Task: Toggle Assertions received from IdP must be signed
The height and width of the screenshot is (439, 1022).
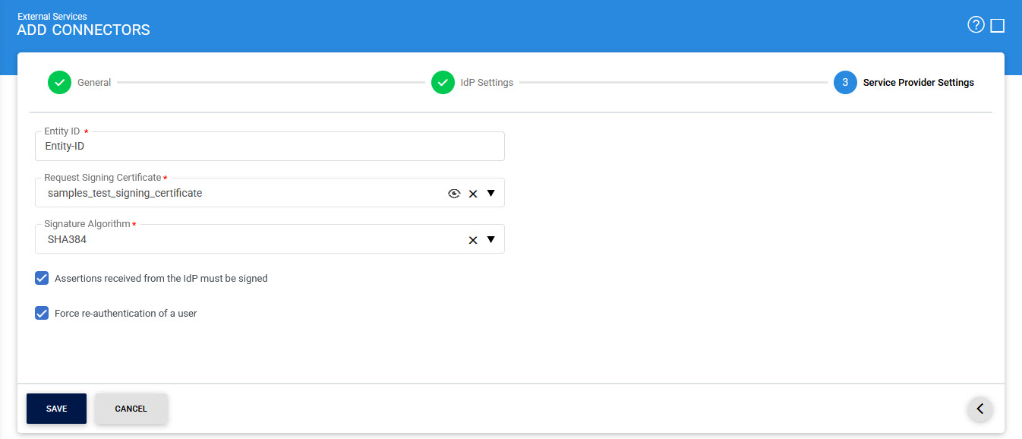Action: coord(42,278)
